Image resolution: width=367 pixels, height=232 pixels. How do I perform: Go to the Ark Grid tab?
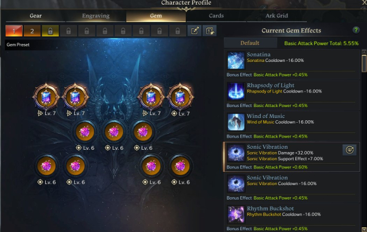(277, 16)
